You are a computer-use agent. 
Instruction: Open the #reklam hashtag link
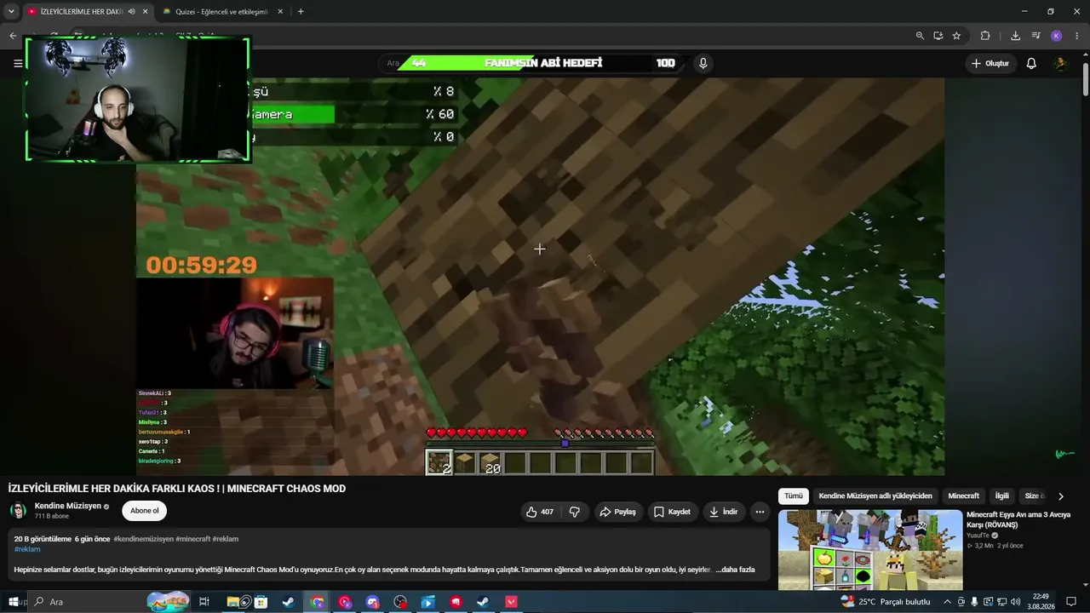(27, 549)
